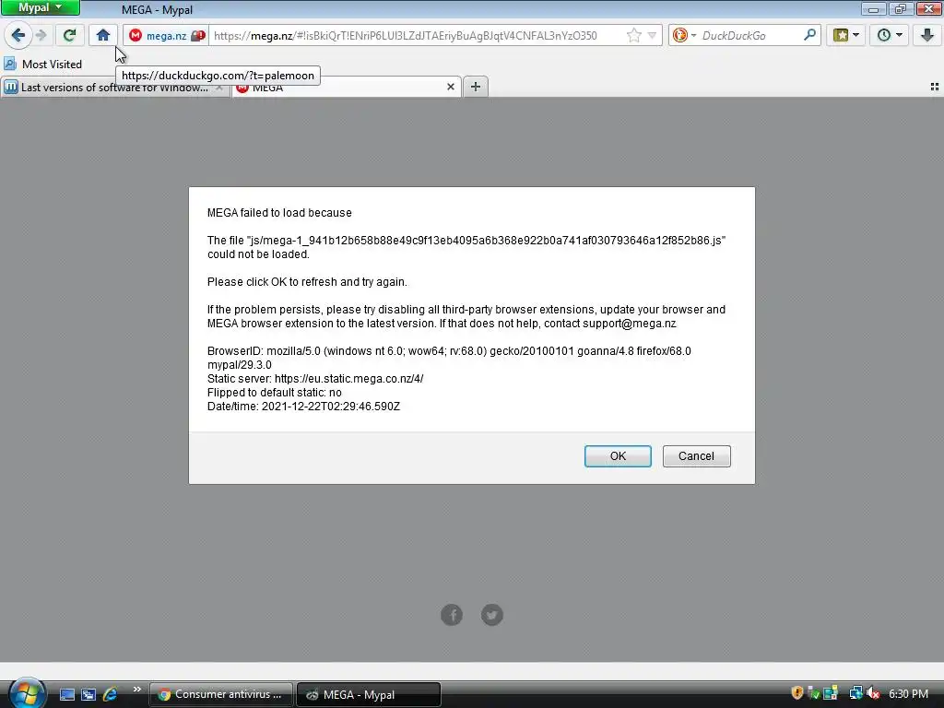Open the Windows Start orb

coord(27,693)
